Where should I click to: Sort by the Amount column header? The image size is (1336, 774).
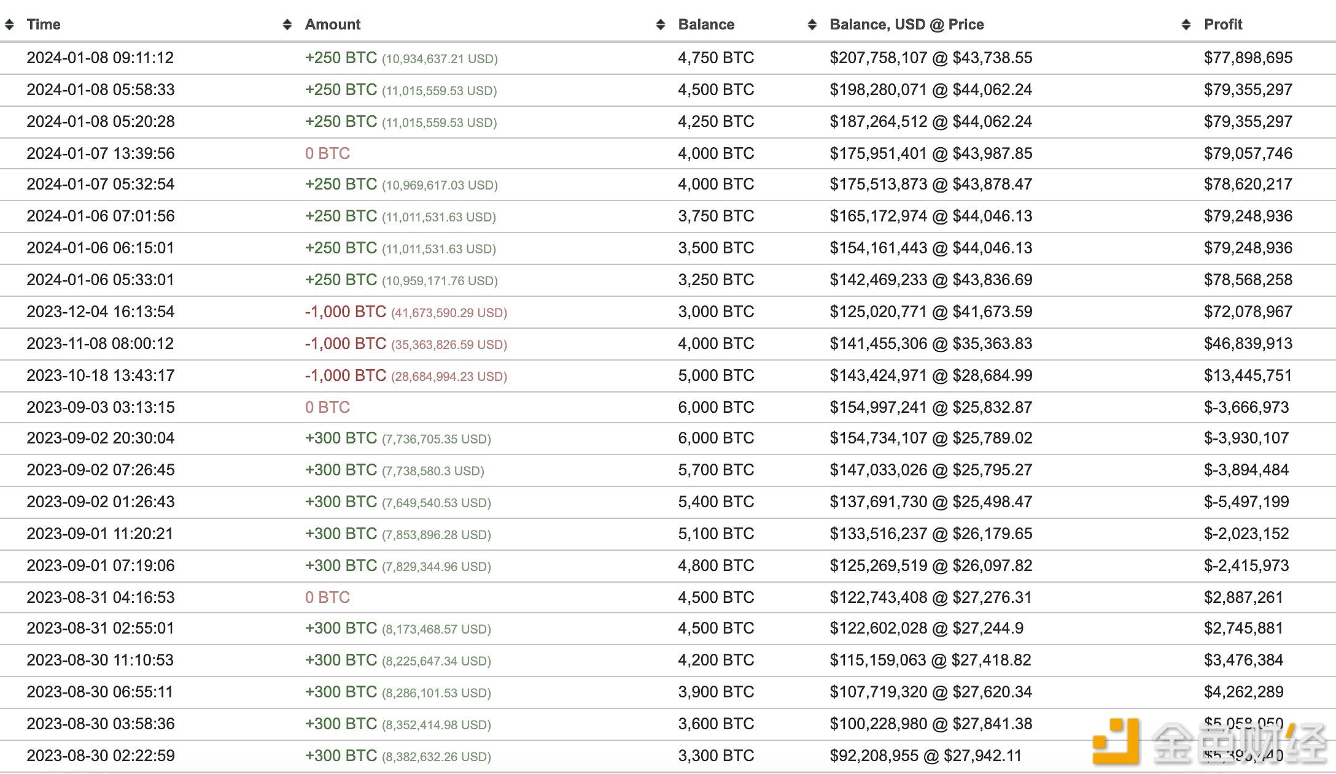pyautogui.click(x=333, y=25)
